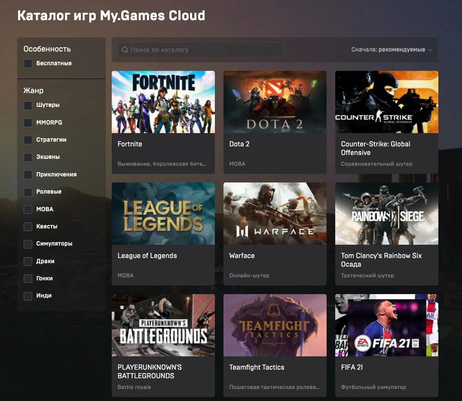The width and height of the screenshot is (462, 401).
Task: Click MOBA text under League of Legends
Action: (125, 275)
